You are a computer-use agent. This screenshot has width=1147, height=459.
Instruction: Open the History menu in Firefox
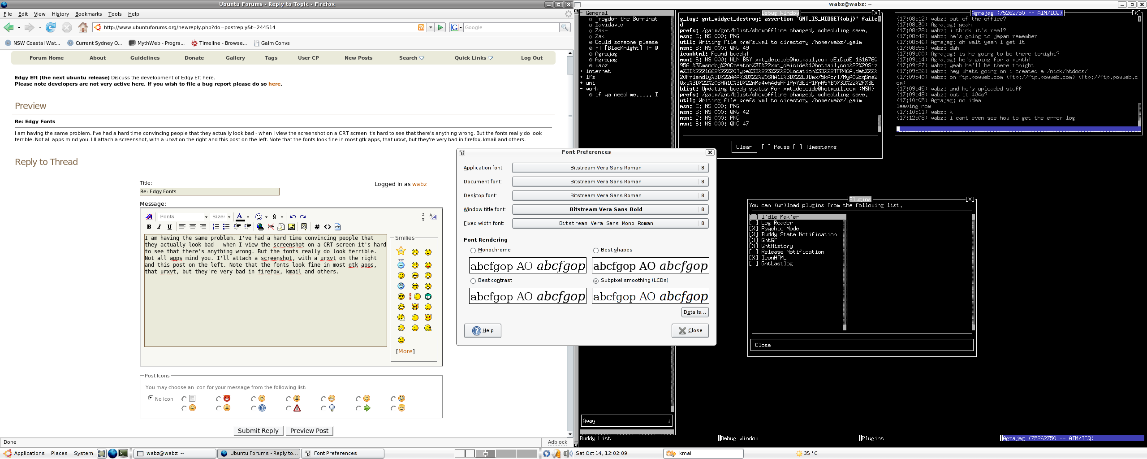tap(60, 14)
